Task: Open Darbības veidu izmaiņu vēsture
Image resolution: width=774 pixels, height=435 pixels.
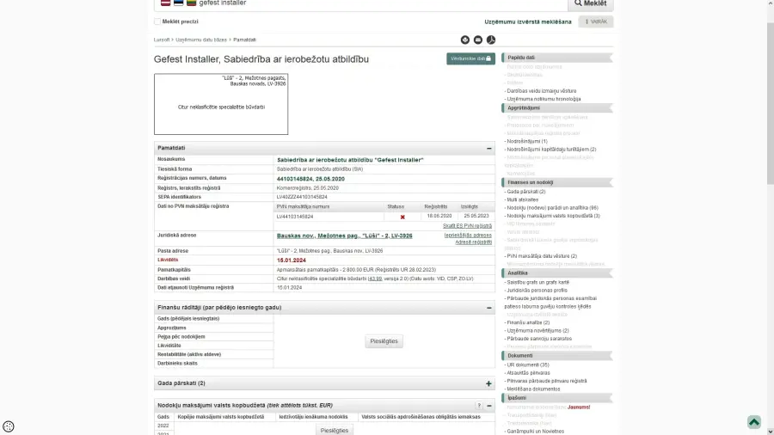Action: (542, 91)
